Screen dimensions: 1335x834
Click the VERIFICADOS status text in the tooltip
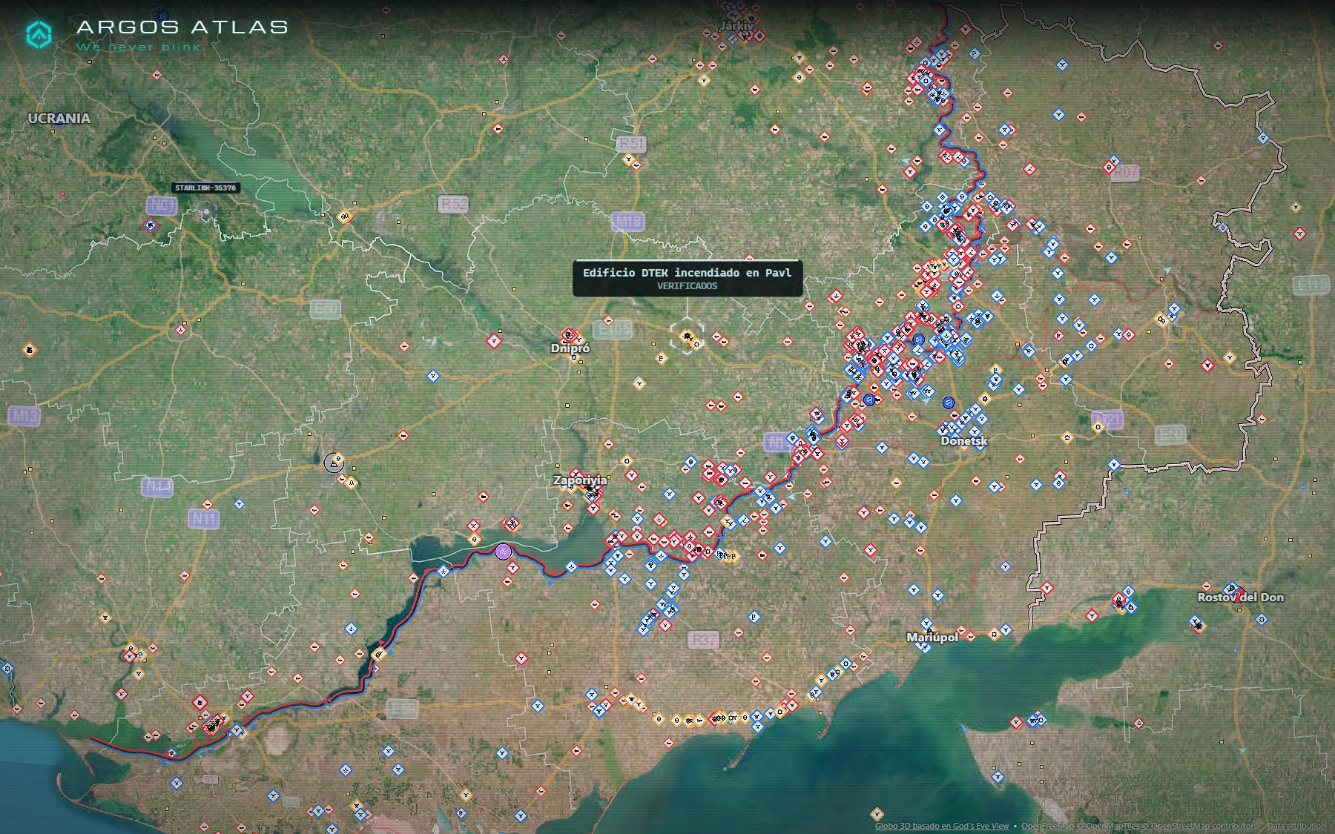pos(687,286)
